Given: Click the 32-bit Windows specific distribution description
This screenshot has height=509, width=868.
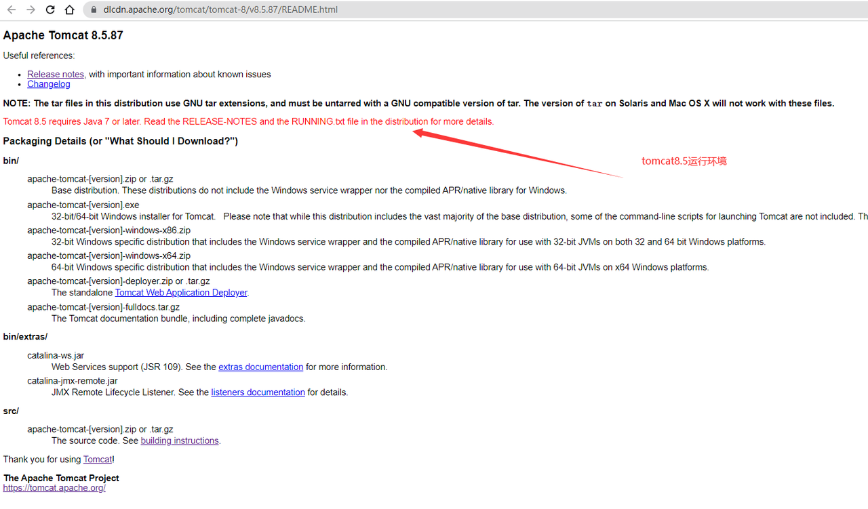Looking at the screenshot, I should tap(408, 242).
